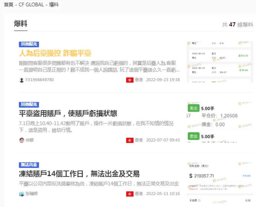Click Hong Kong flag beside 2022-07-07 date

coord(130,140)
